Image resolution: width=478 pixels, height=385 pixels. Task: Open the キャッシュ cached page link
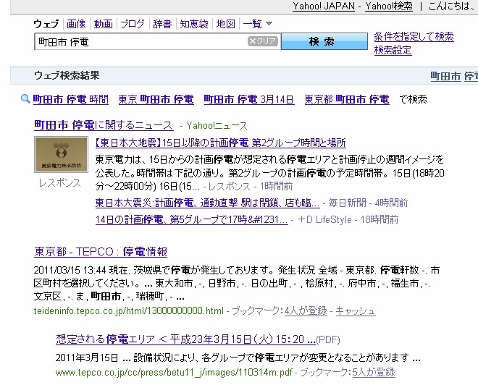pyautogui.click(x=356, y=310)
